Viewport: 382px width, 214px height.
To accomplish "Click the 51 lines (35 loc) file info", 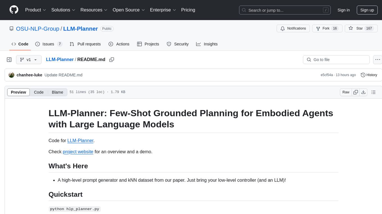I will coord(87,92).
